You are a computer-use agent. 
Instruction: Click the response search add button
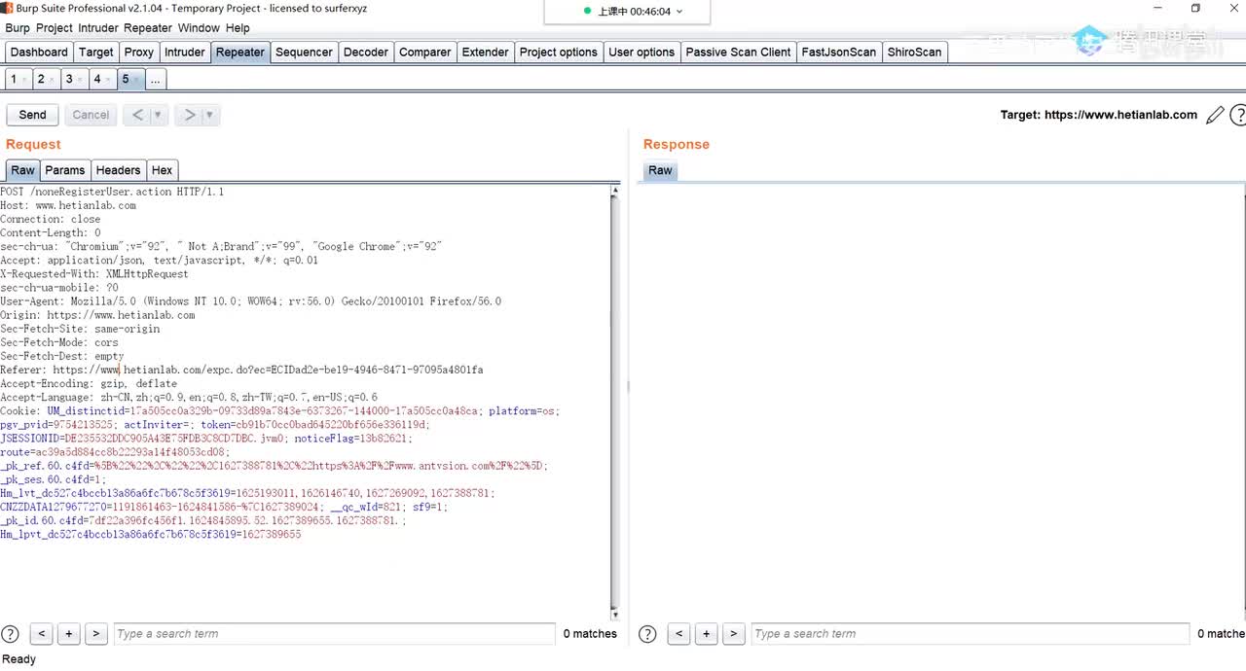(x=706, y=633)
